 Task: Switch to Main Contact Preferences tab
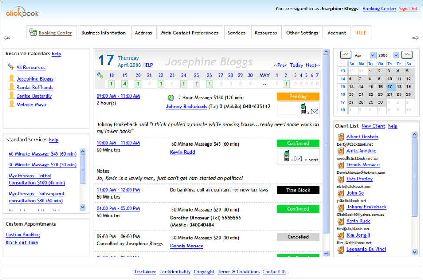pyautogui.click(x=190, y=33)
